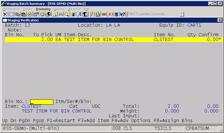Open the gear settings icon

tap(30, 14)
